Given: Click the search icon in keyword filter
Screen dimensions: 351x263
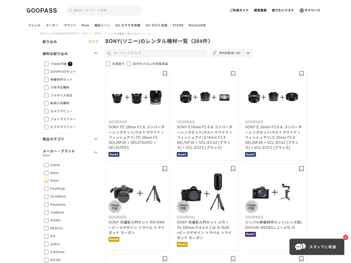Looking at the screenshot, I should click(x=109, y=53).
